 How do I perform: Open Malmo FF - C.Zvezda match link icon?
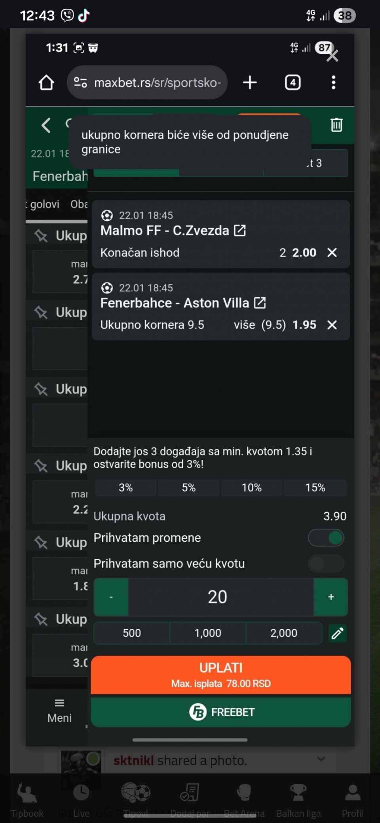(x=240, y=230)
